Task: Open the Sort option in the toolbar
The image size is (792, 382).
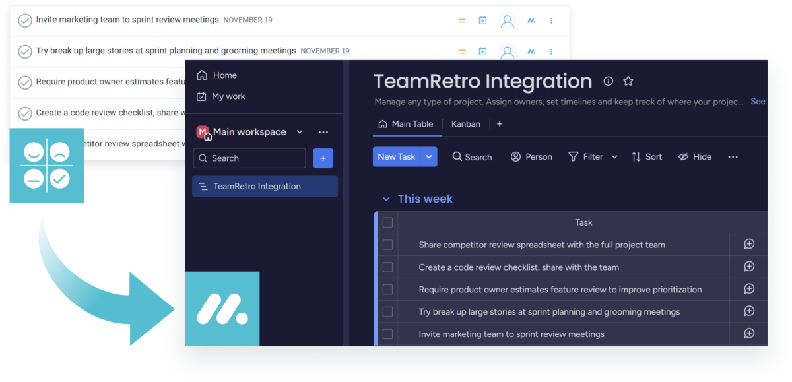Action: click(646, 156)
